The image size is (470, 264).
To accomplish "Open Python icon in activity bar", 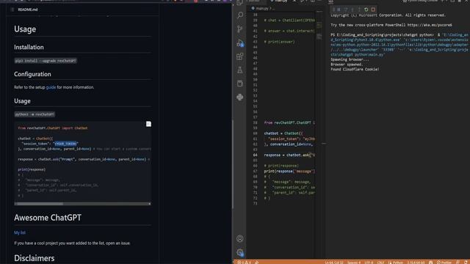I will tap(240, 97).
